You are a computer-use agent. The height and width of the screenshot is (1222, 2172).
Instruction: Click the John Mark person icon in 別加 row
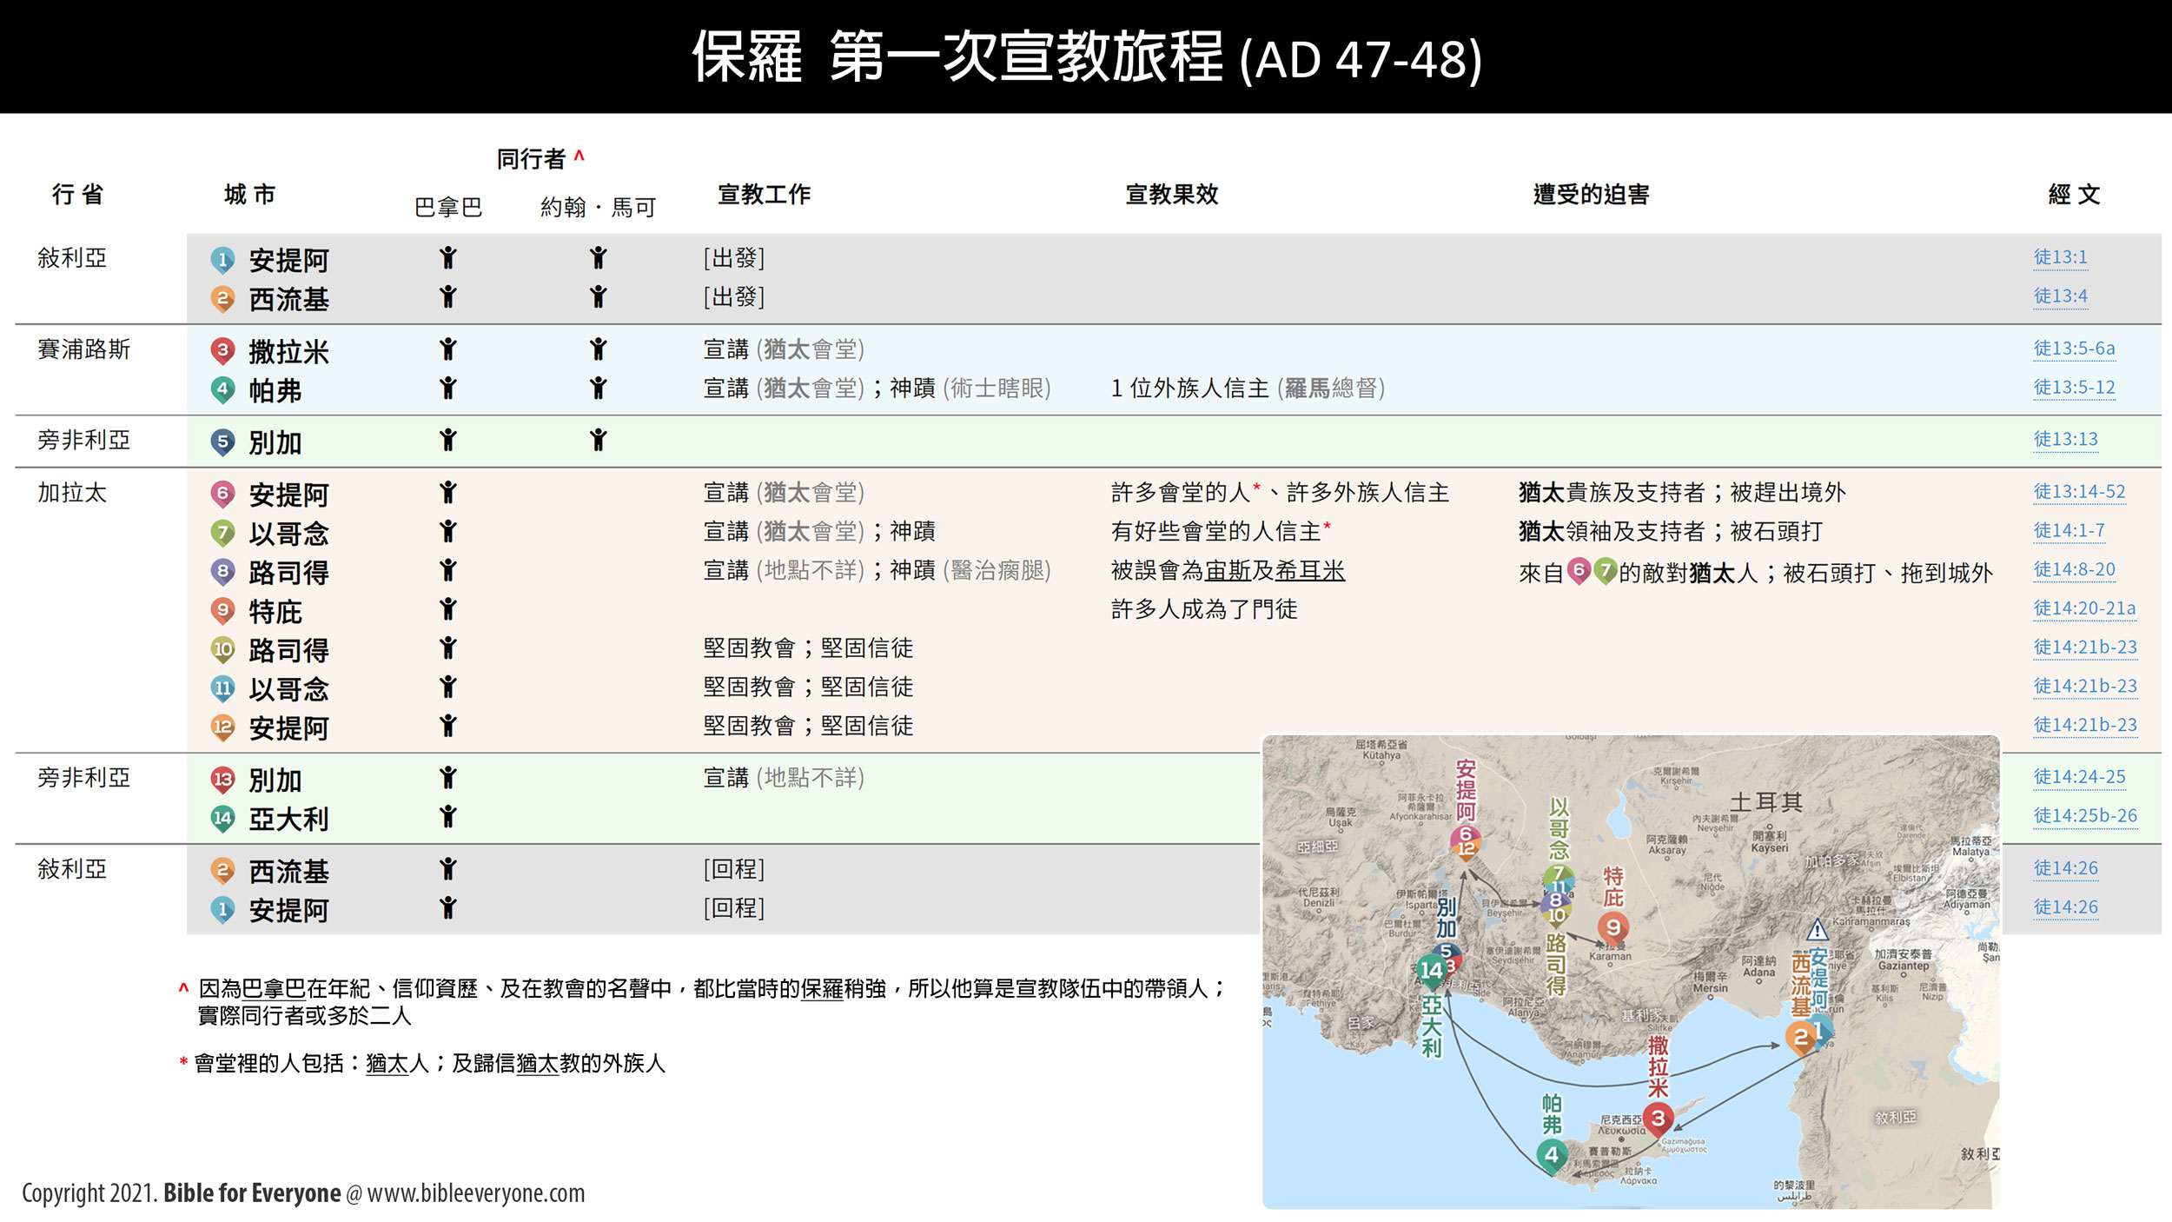[598, 440]
